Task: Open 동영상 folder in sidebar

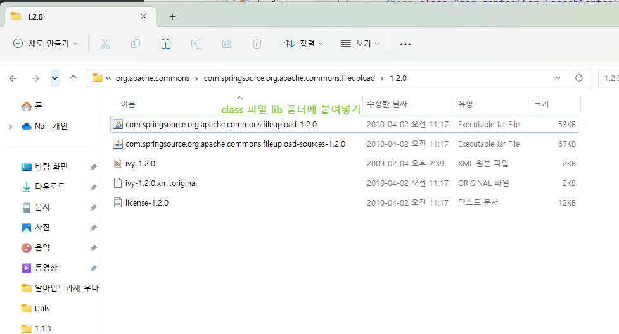Action: click(x=39, y=268)
